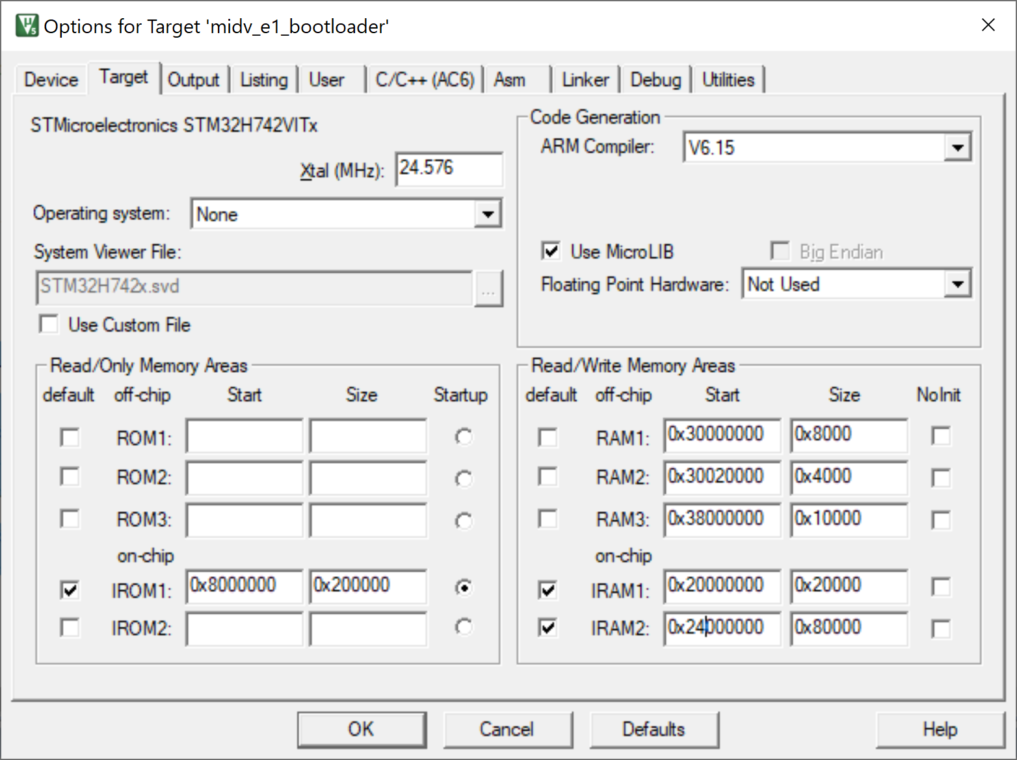Screen dimensions: 1017x760
Task: Click the µVision icon in the title bar
Action: pyautogui.click(x=26, y=25)
